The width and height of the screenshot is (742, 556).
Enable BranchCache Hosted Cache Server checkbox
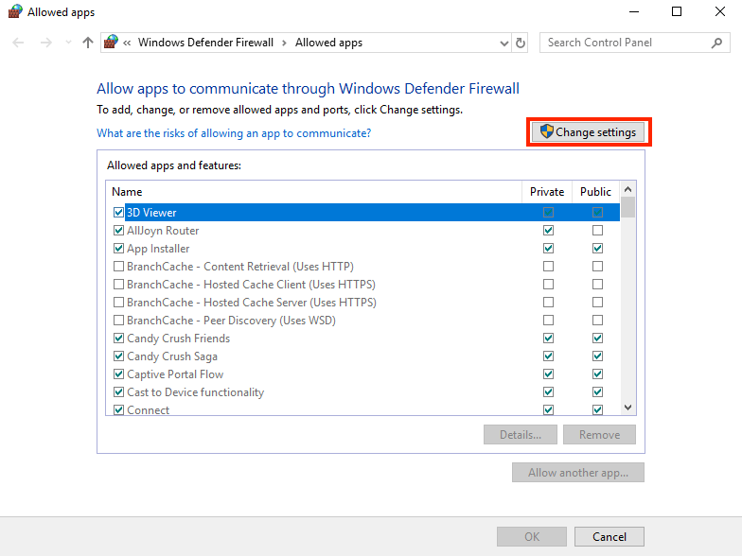[119, 303]
